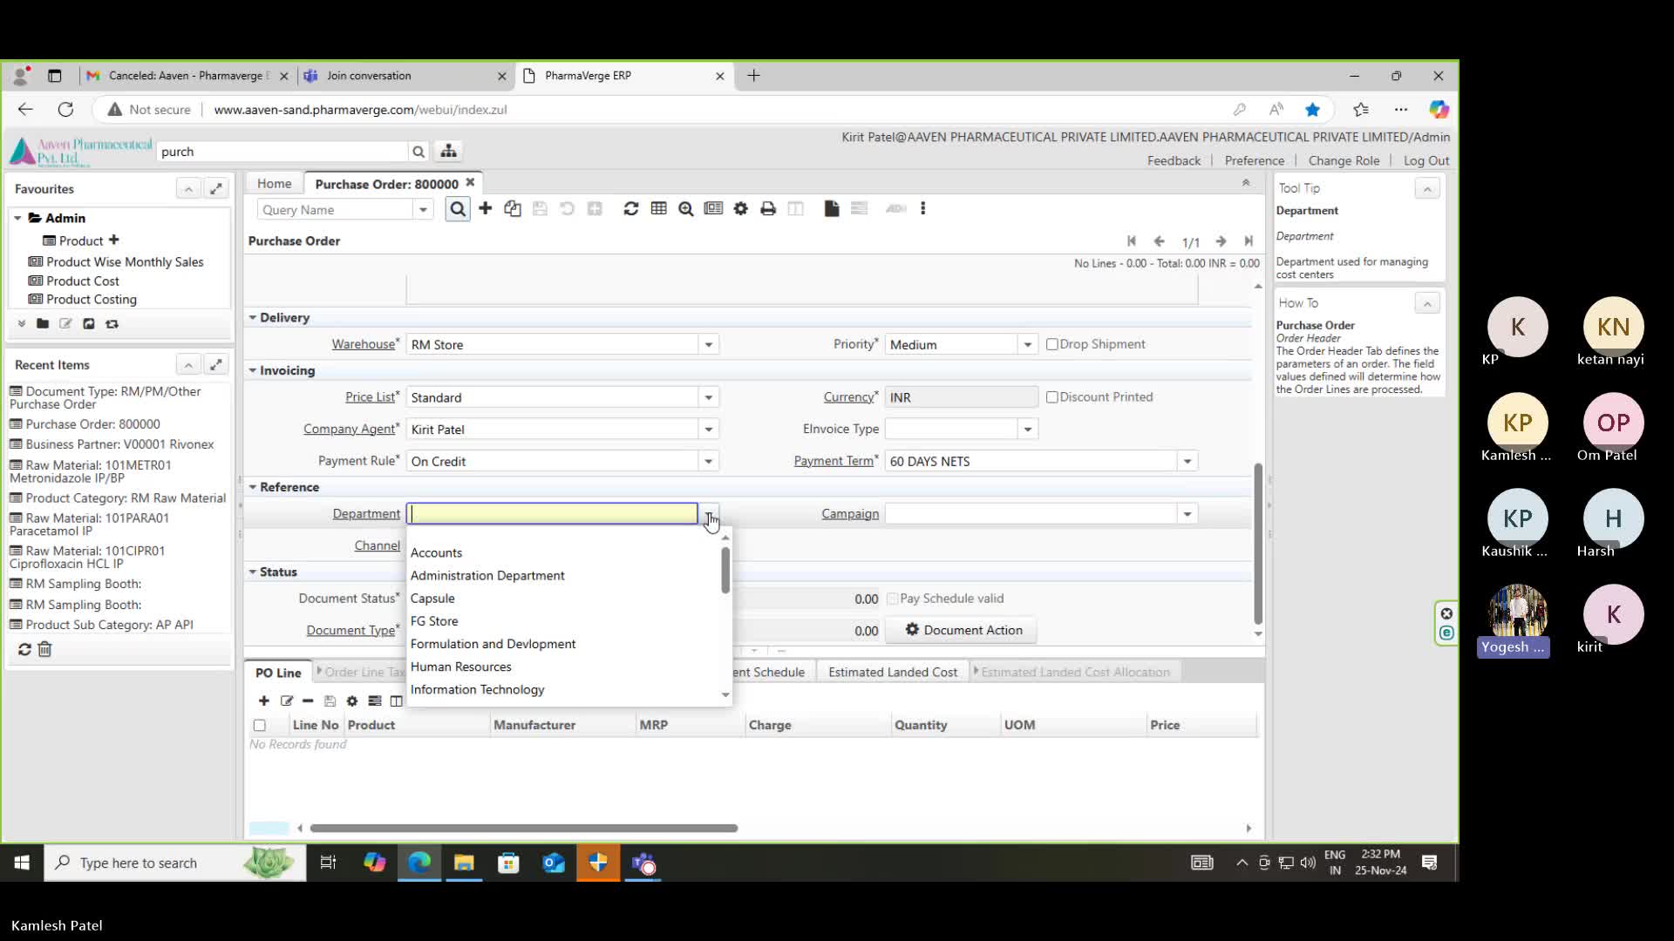This screenshot has height=941, width=1674.
Task: Click the menu search field containing 'purch'
Action: [x=283, y=152]
